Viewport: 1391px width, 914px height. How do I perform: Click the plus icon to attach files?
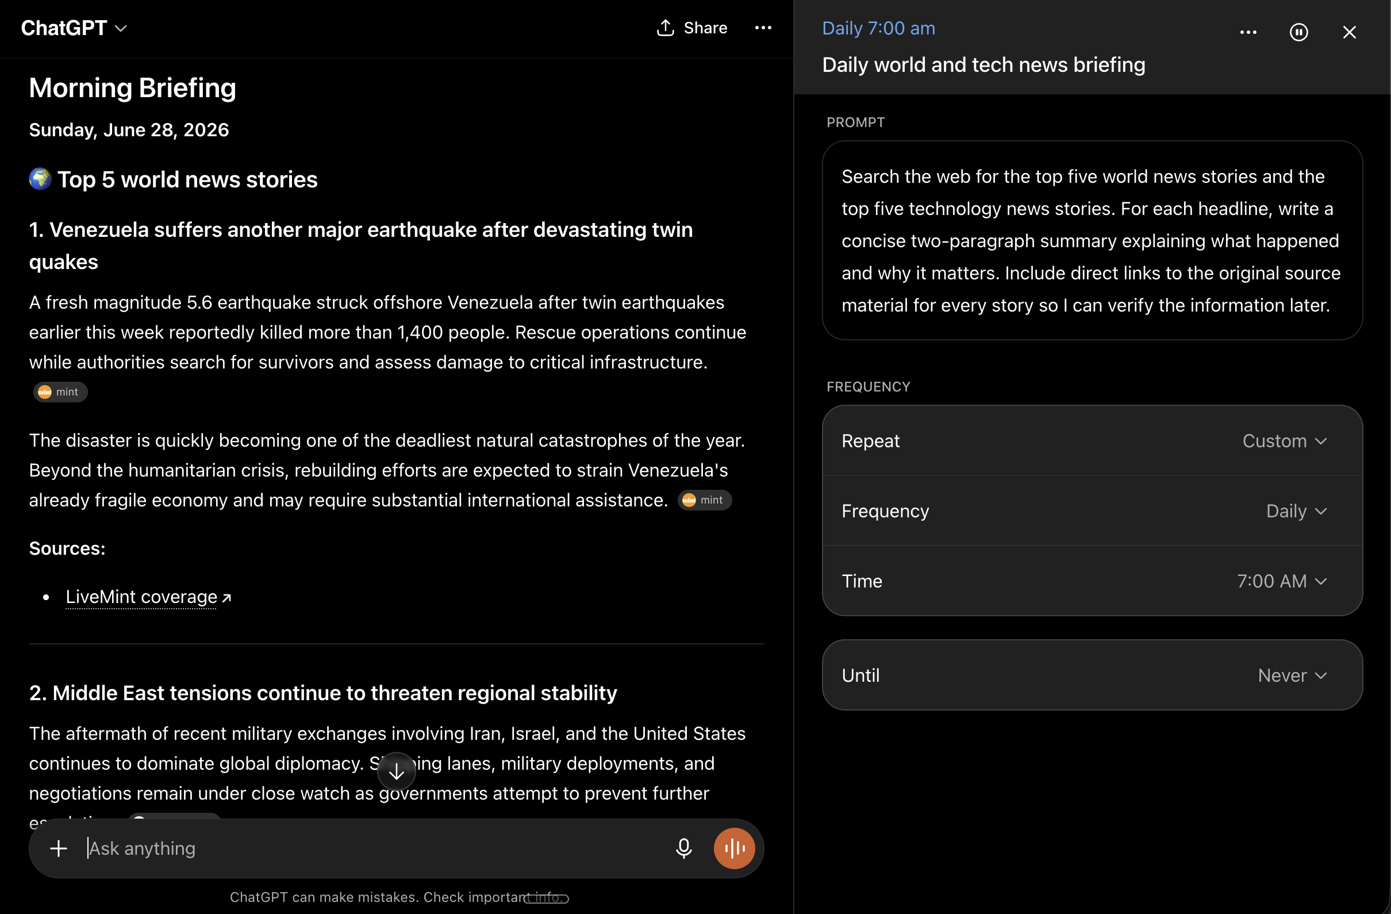click(x=59, y=848)
